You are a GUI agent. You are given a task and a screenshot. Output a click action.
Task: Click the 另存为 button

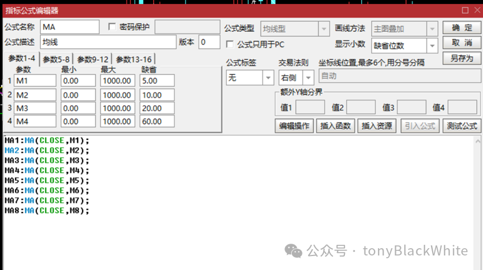click(x=462, y=58)
